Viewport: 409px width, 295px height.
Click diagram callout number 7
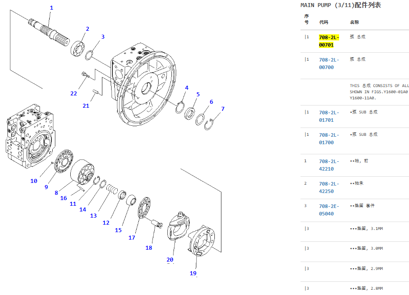click(223, 109)
